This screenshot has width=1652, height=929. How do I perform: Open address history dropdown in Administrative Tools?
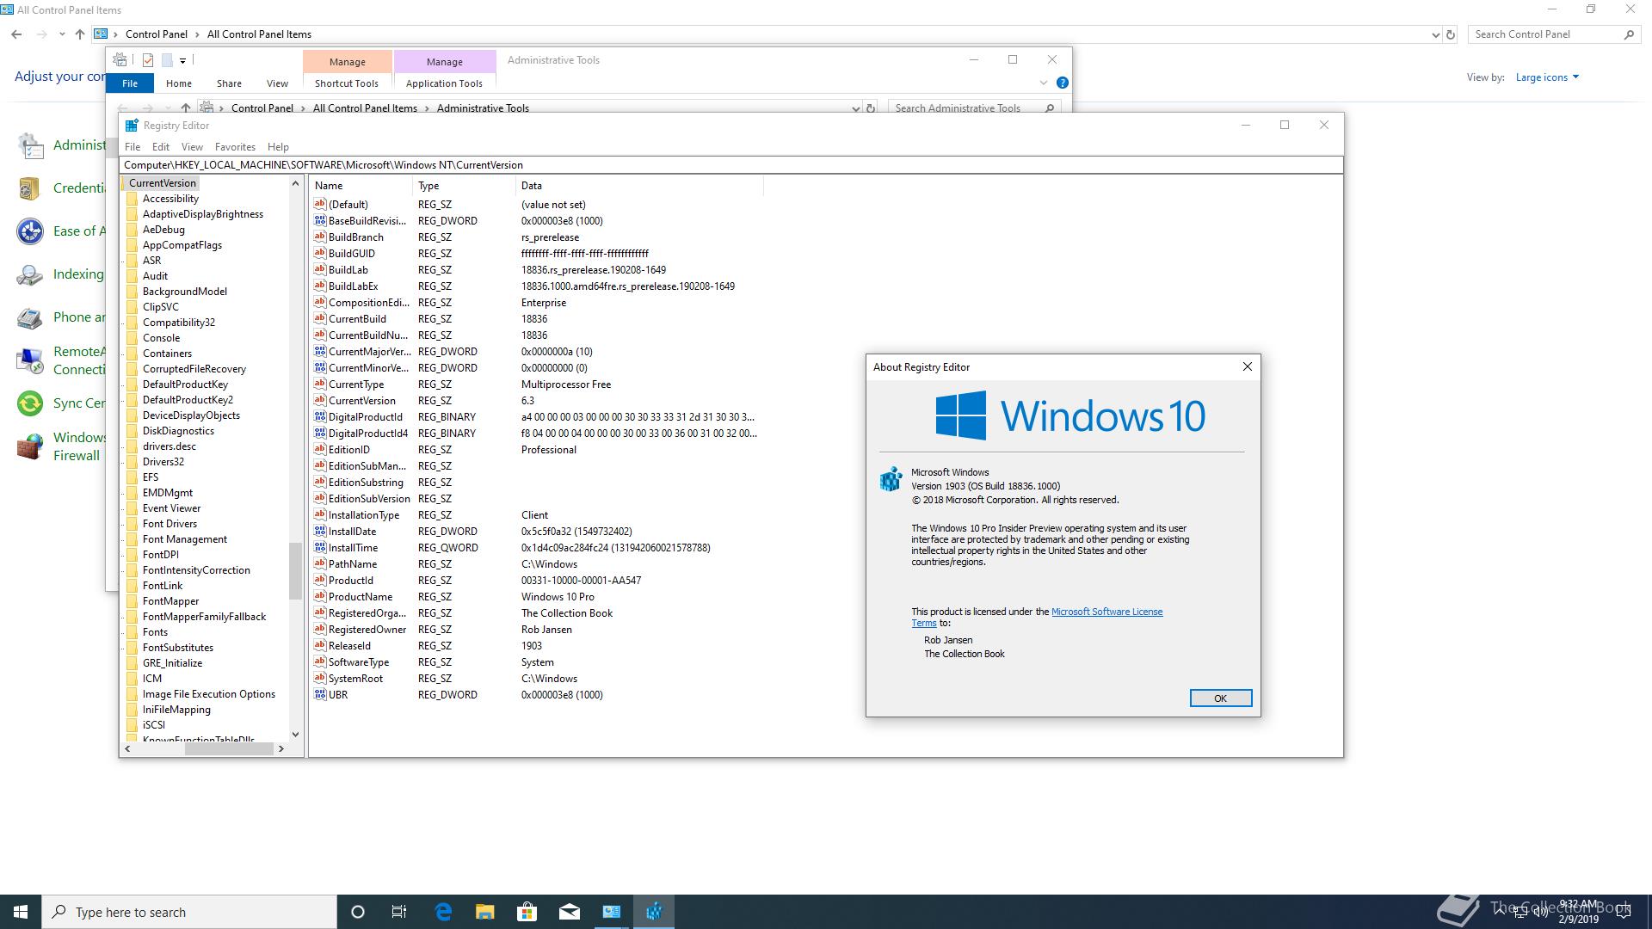(855, 108)
